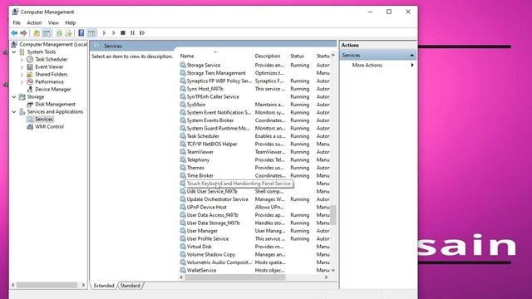The height and width of the screenshot is (299, 532).
Task: Select the Touch Keyboard and Handwriting Panel Service
Action: click(254, 184)
